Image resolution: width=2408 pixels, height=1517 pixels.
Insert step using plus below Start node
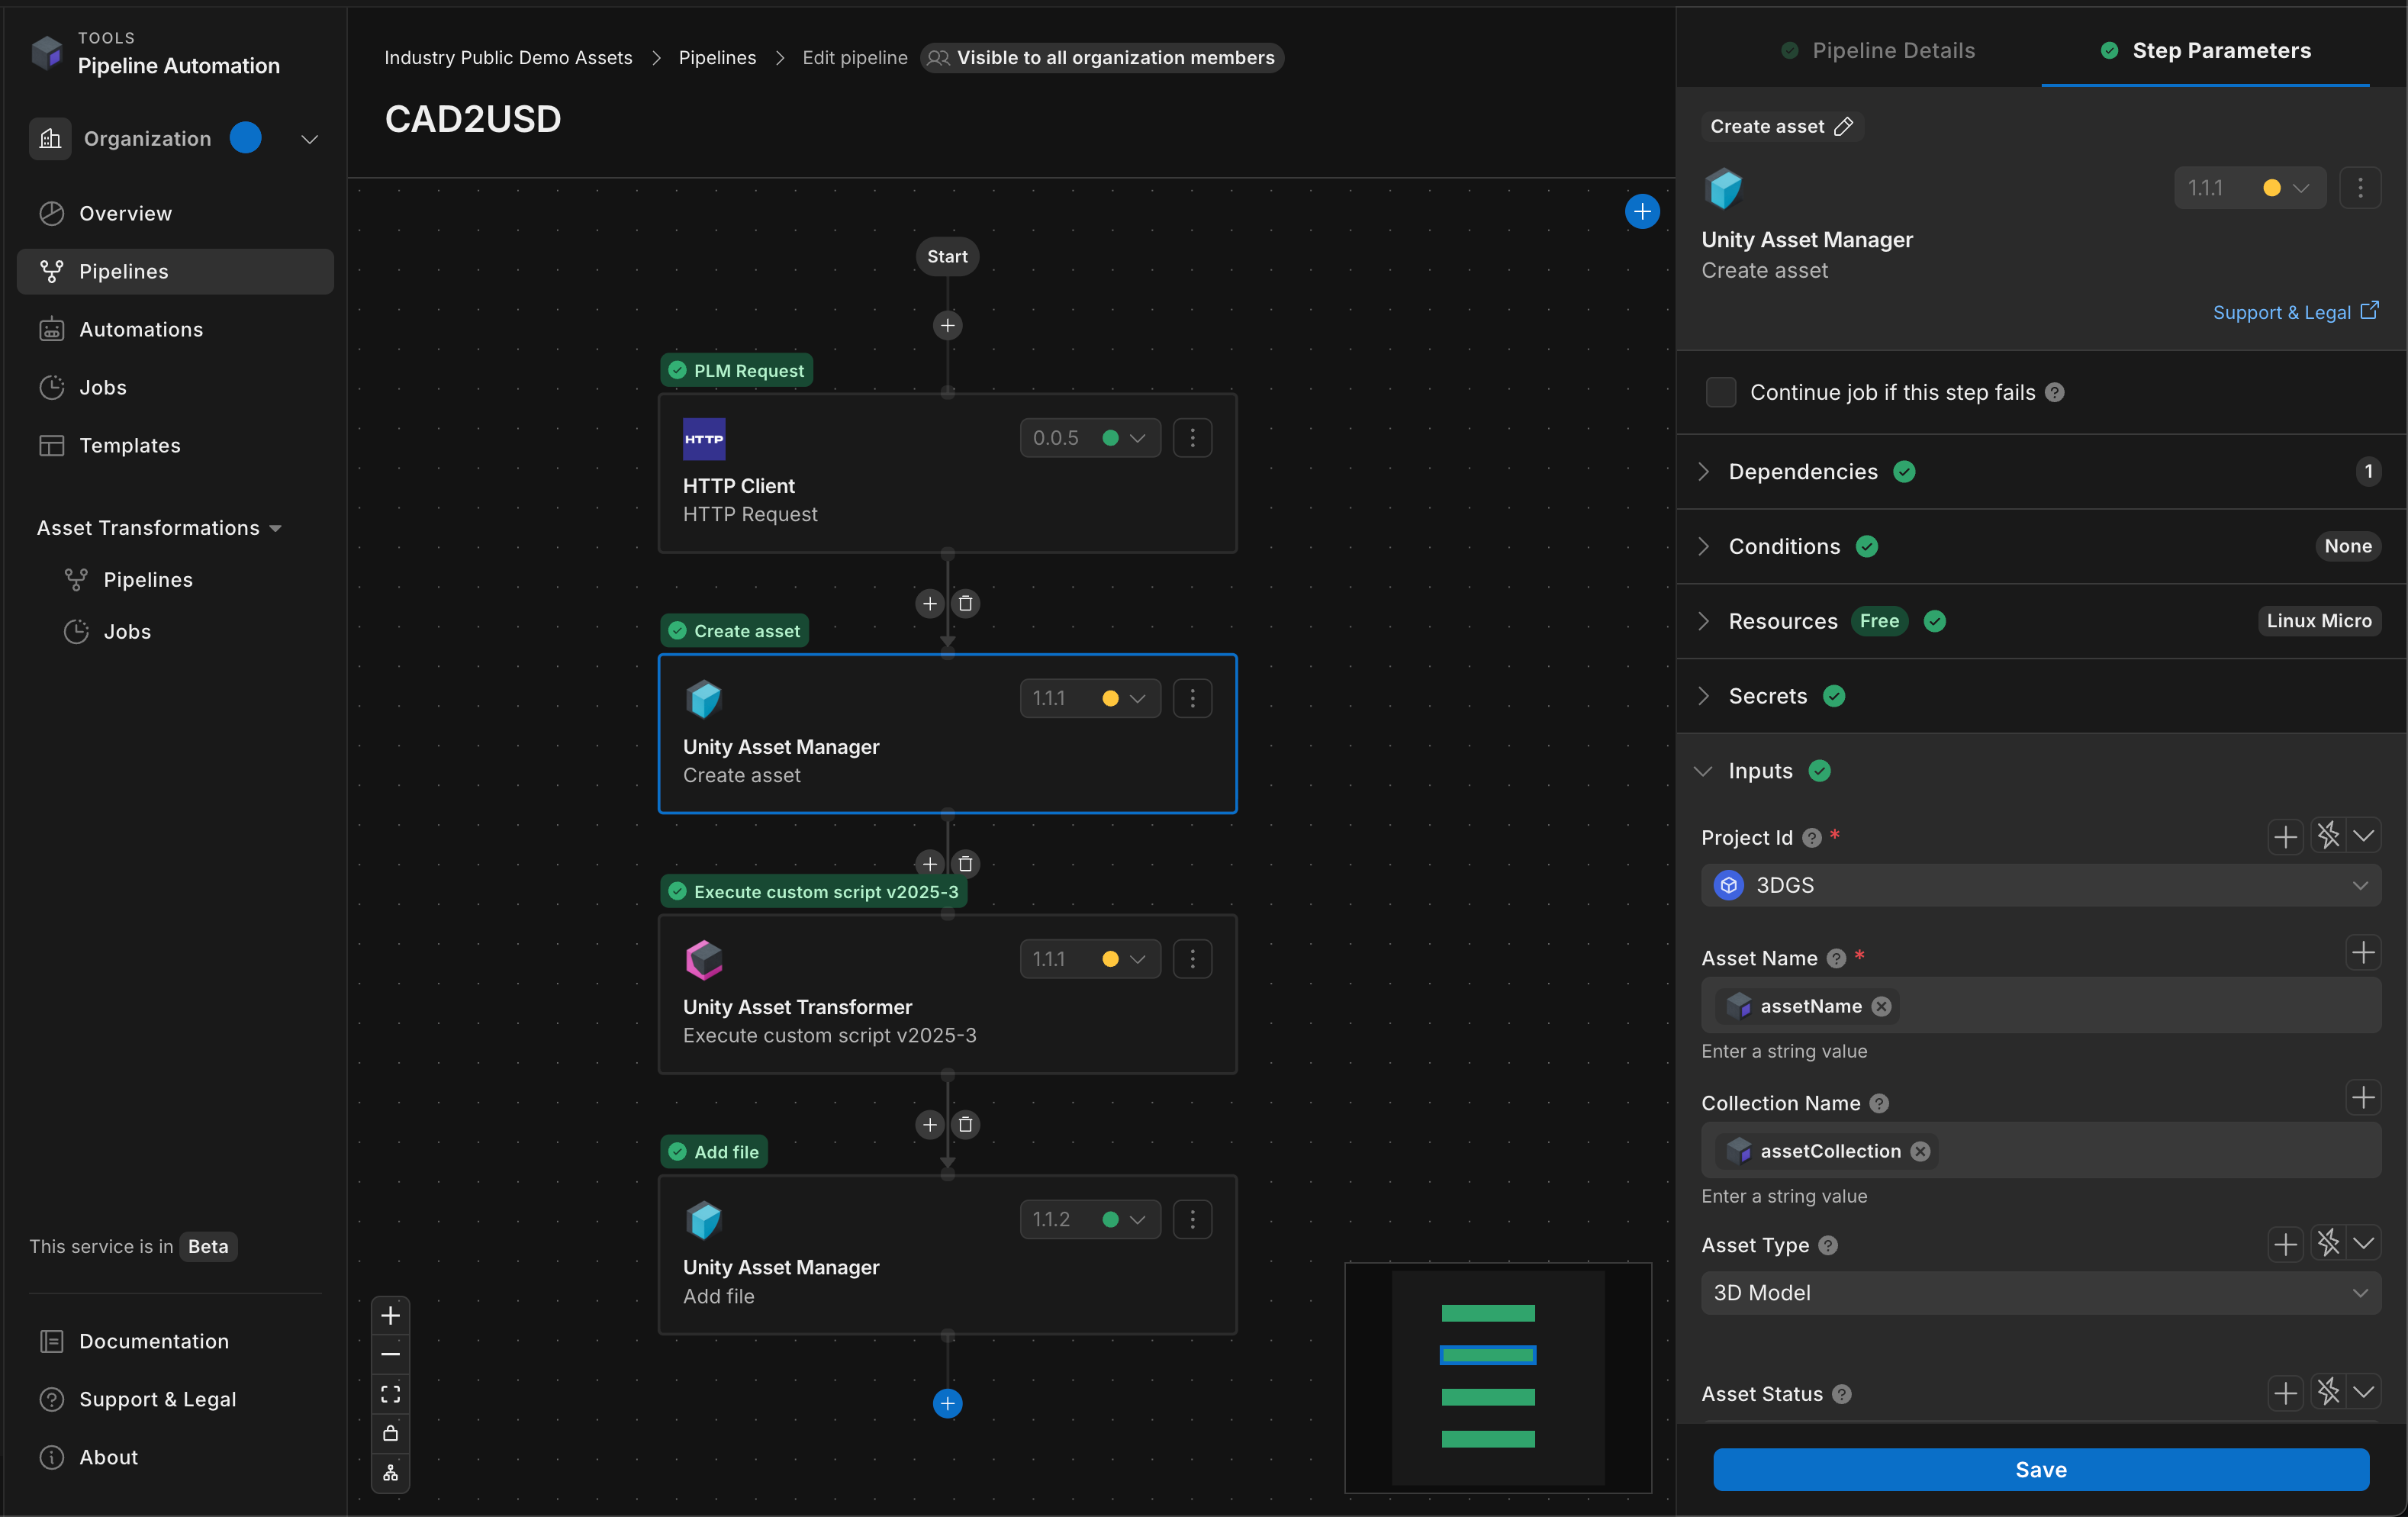[947, 325]
